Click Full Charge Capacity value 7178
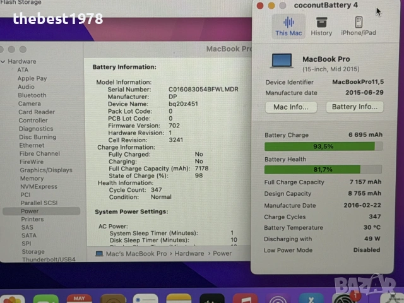The width and height of the screenshot is (404, 303). (x=202, y=169)
